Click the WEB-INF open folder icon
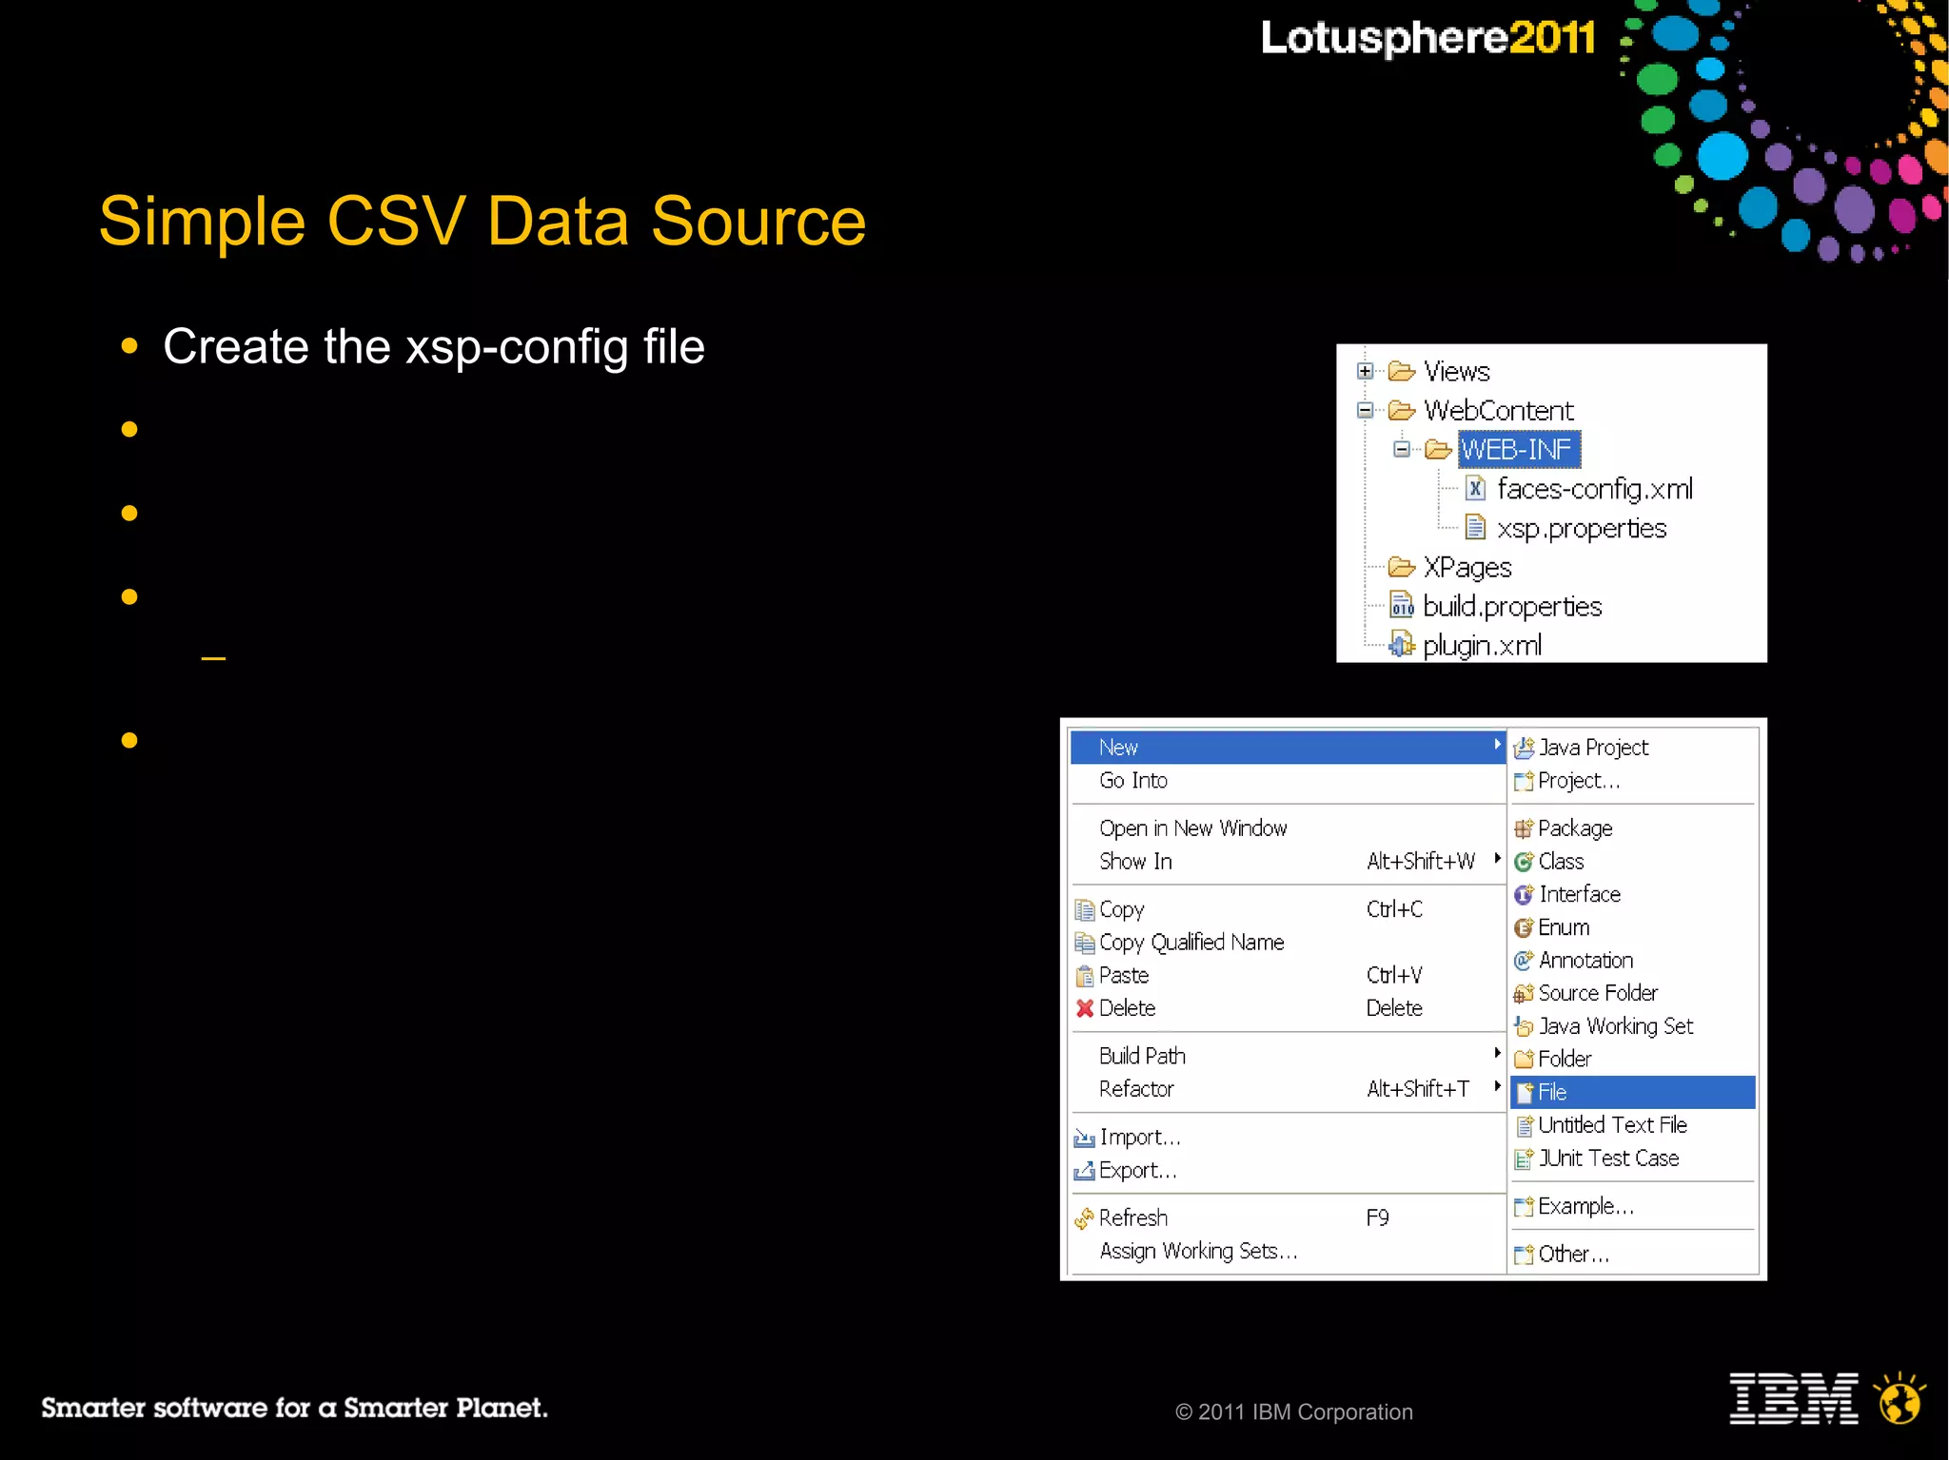The image size is (1949, 1460). [x=1438, y=449]
